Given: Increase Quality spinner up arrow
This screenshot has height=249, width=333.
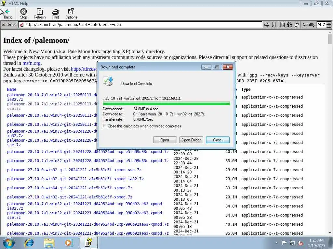Looking at the screenshot, I should point(329,23).
